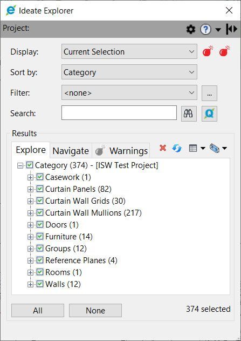The image size is (241, 341).
Task: Click the red X delete icon
Action: point(163,148)
